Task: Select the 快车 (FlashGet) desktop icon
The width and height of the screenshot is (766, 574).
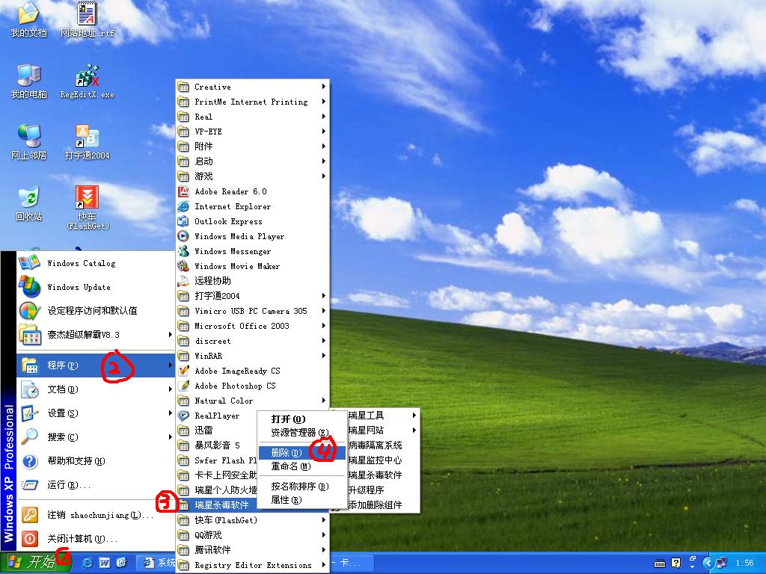Action: point(87,208)
